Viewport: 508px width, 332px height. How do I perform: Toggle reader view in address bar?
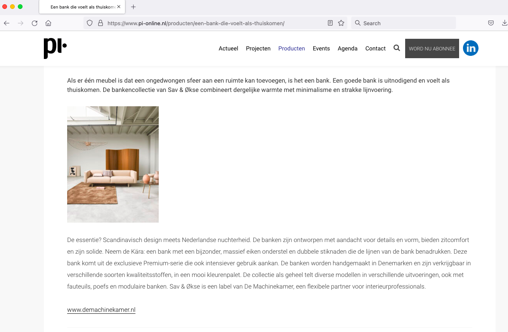(x=330, y=23)
